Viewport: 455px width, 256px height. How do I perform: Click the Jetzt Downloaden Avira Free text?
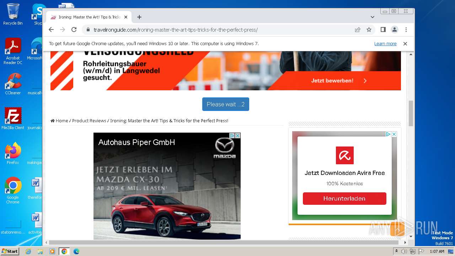[345, 173]
